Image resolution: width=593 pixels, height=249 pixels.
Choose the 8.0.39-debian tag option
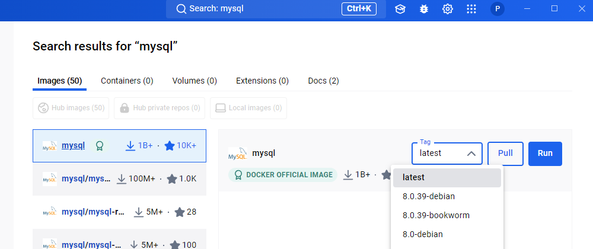coord(447,196)
